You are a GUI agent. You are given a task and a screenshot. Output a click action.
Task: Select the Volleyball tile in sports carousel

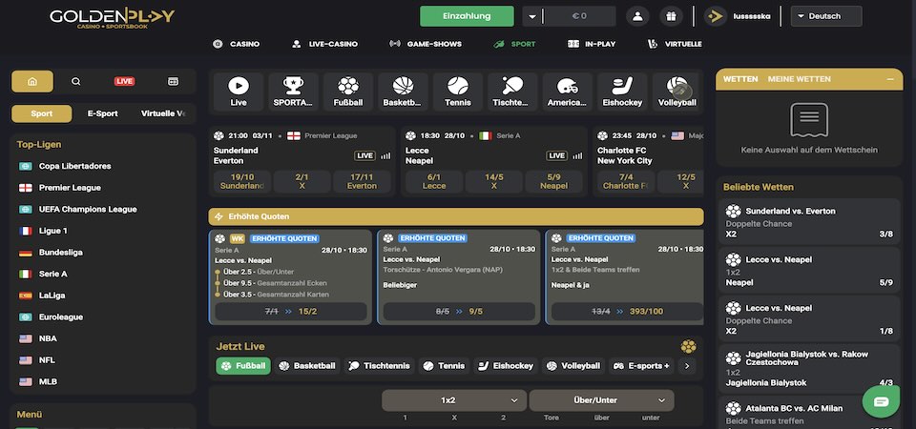[676, 92]
